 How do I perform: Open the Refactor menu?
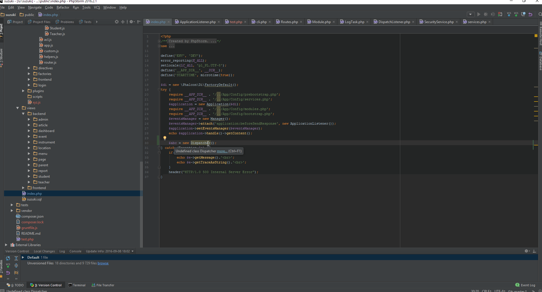(x=63, y=7)
